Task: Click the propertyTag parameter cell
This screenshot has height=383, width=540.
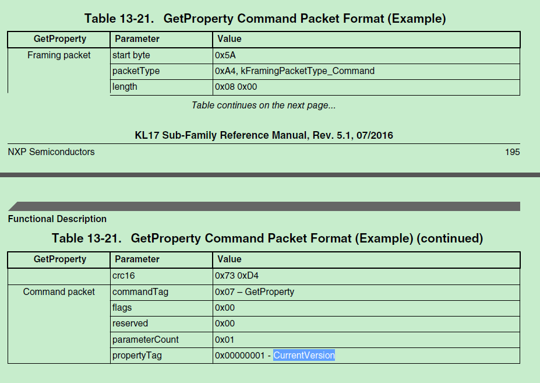Action: point(137,355)
